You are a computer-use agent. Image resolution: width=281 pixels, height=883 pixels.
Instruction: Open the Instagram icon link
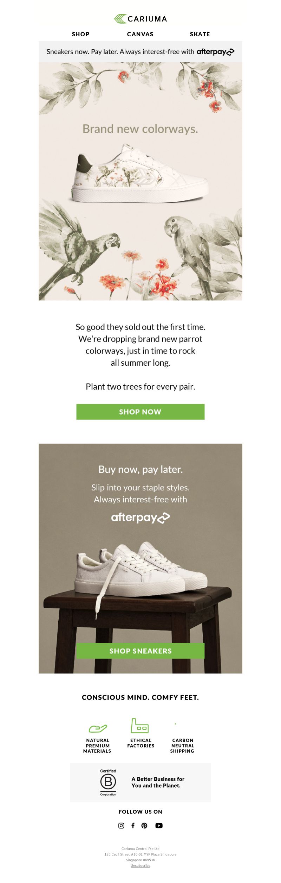click(x=121, y=826)
